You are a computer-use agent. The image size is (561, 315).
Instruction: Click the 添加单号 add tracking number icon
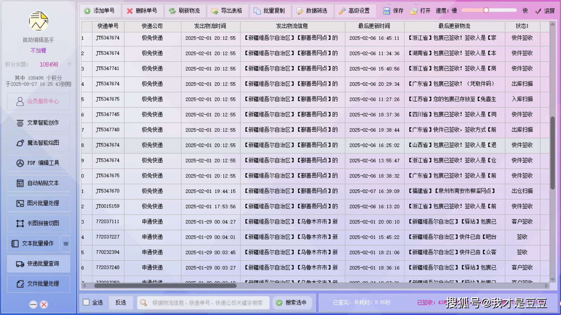click(x=87, y=11)
